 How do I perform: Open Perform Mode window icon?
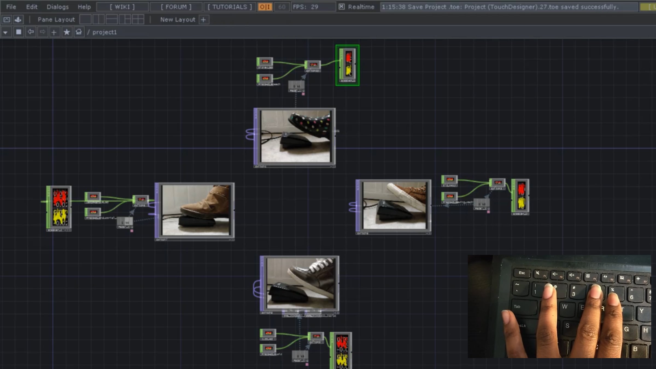(x=7, y=20)
